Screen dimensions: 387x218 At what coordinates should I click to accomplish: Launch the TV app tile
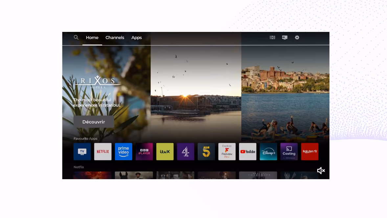click(x=82, y=152)
